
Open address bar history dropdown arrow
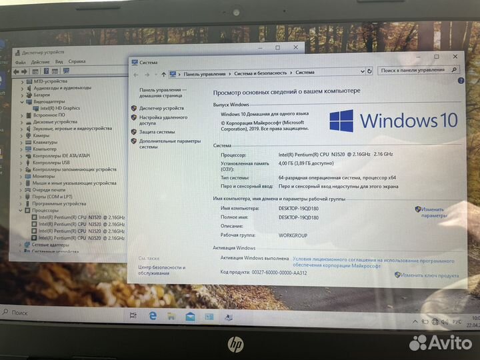tap(363, 71)
